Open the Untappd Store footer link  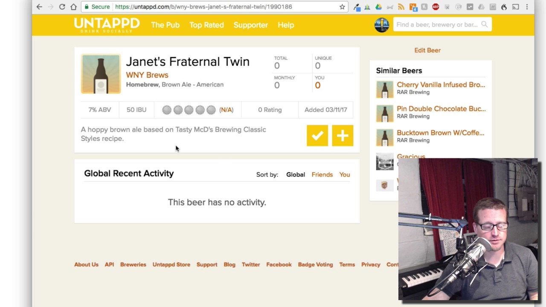(171, 264)
